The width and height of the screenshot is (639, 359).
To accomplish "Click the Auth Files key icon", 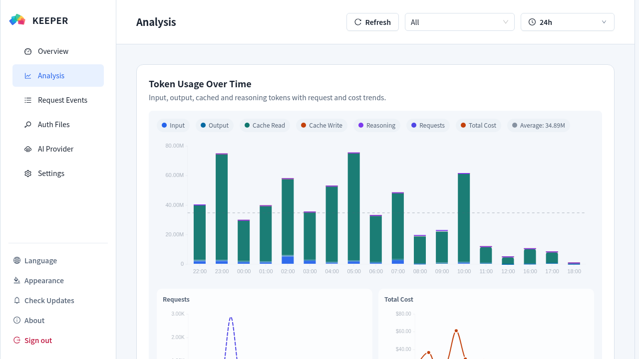I will coord(28,125).
